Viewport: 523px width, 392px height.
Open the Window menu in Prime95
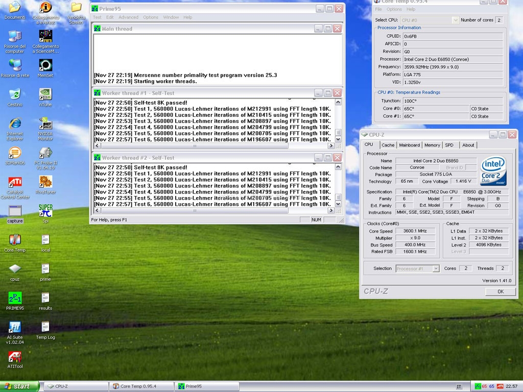tap(171, 17)
